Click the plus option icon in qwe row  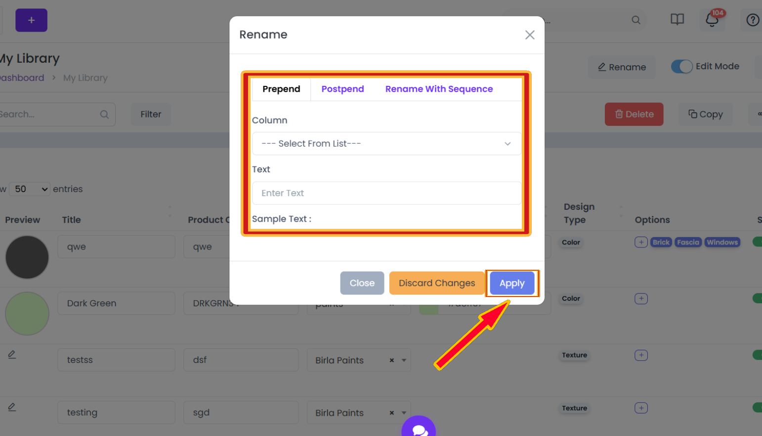641,242
